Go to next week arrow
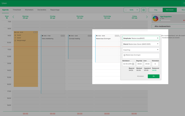185x116 pixels. (x=147, y=17)
